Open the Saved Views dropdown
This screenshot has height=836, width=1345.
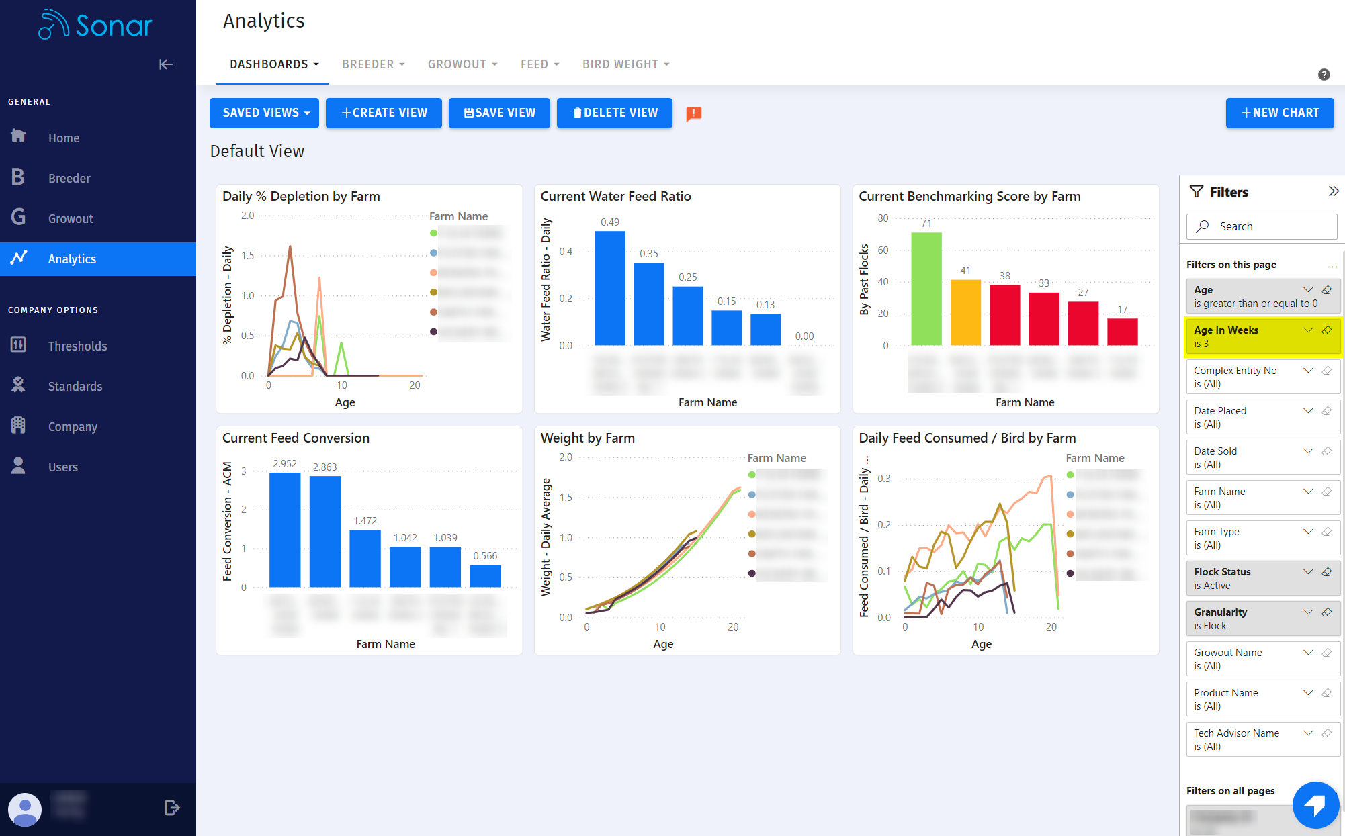[x=265, y=113]
